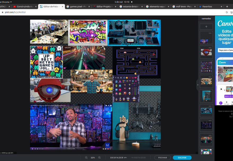Open options menu for the blue-lit pegboard layer

coord(210,106)
